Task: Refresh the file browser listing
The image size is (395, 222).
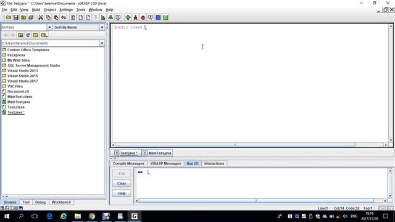Action: 28,35
